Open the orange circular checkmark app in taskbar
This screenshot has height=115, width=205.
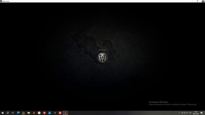click(x=23, y=113)
